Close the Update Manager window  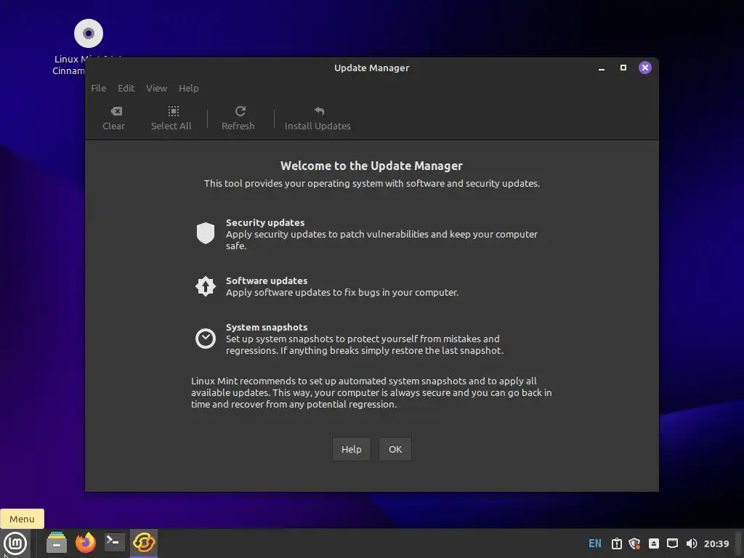pos(645,68)
